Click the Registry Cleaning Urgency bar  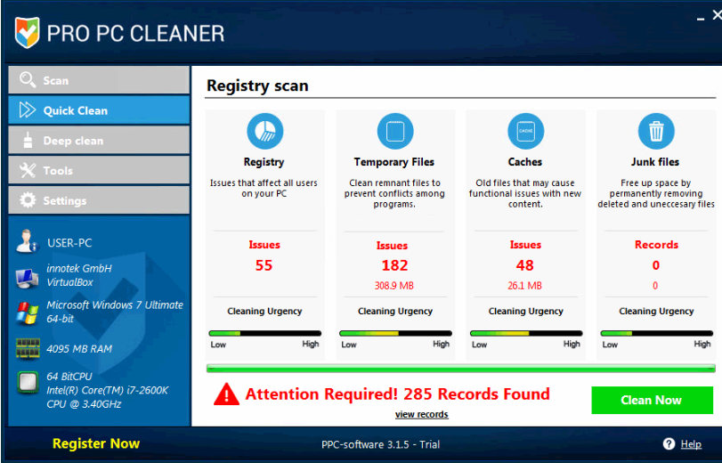coord(264,333)
